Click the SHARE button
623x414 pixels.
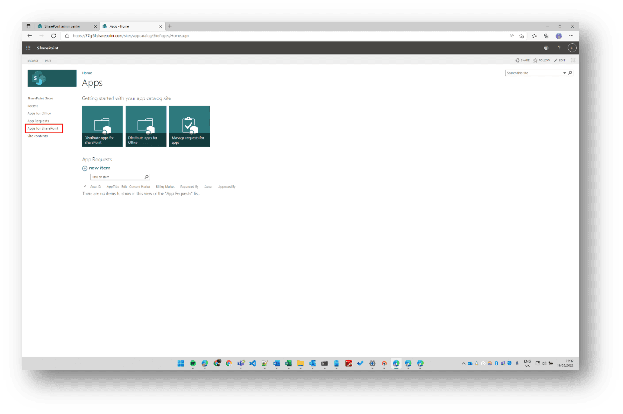523,60
